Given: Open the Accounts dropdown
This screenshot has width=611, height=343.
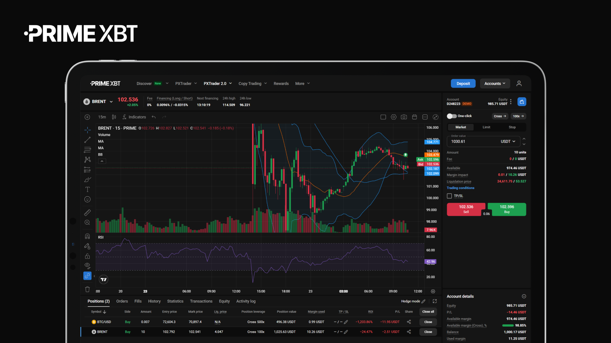Looking at the screenshot, I should (x=494, y=83).
